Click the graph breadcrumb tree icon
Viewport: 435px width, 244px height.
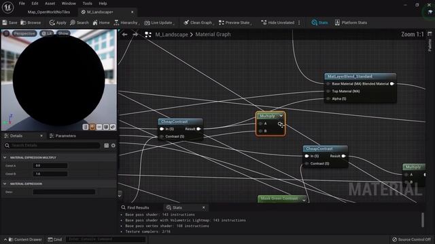(148, 35)
